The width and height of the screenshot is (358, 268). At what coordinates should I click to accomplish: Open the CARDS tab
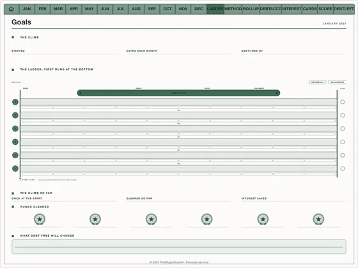pos(309,9)
